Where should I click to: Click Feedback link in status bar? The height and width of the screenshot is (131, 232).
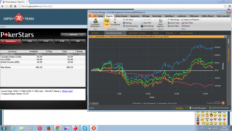tap(179, 108)
